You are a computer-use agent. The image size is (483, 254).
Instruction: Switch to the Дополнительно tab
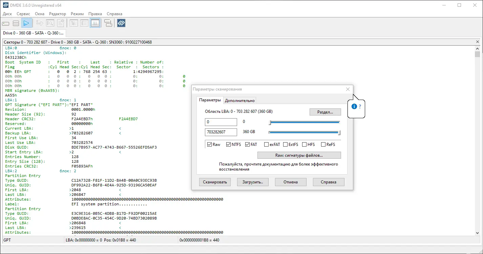click(239, 100)
